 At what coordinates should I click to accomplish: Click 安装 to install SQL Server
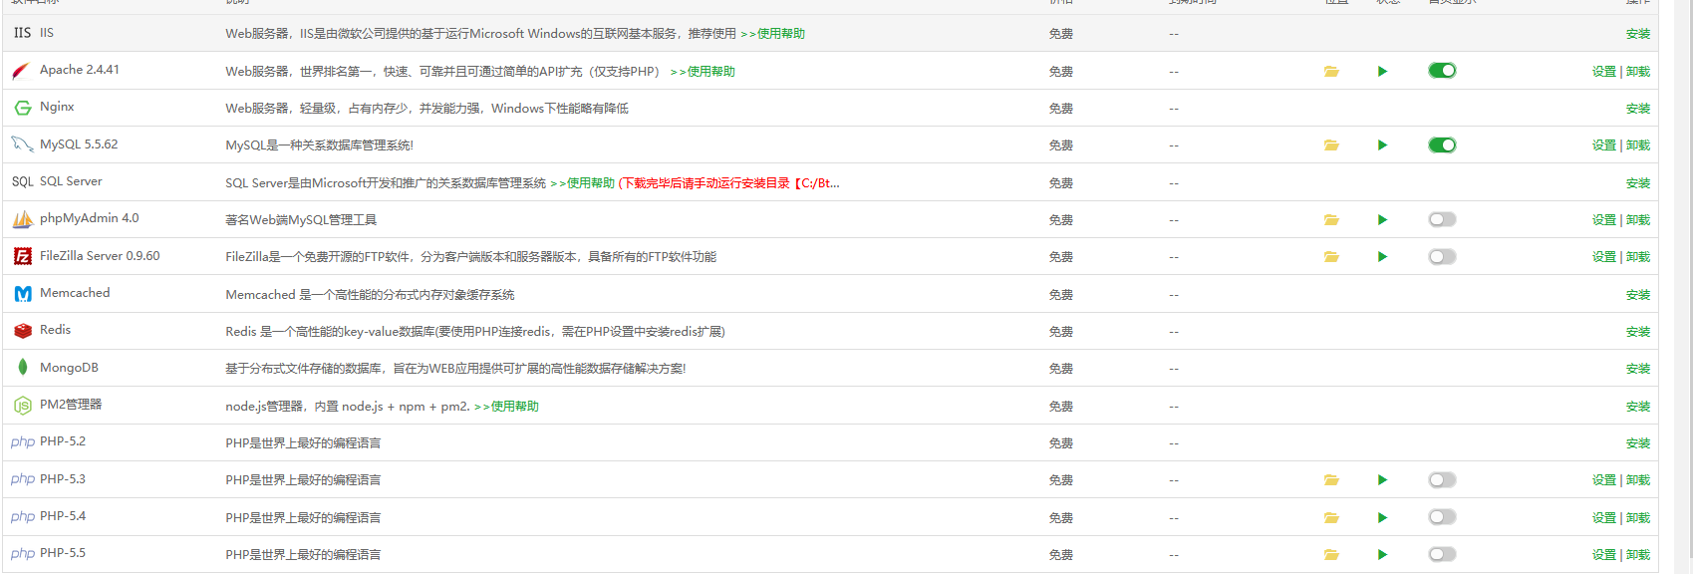click(x=1638, y=183)
